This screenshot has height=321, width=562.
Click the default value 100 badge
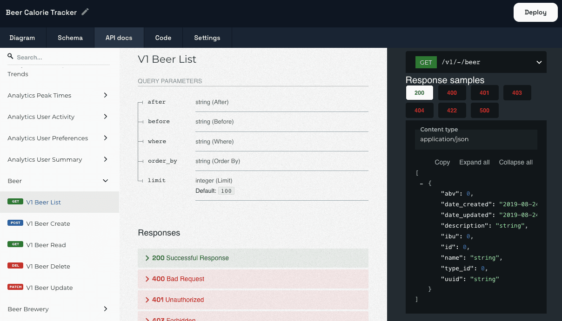pyautogui.click(x=226, y=191)
